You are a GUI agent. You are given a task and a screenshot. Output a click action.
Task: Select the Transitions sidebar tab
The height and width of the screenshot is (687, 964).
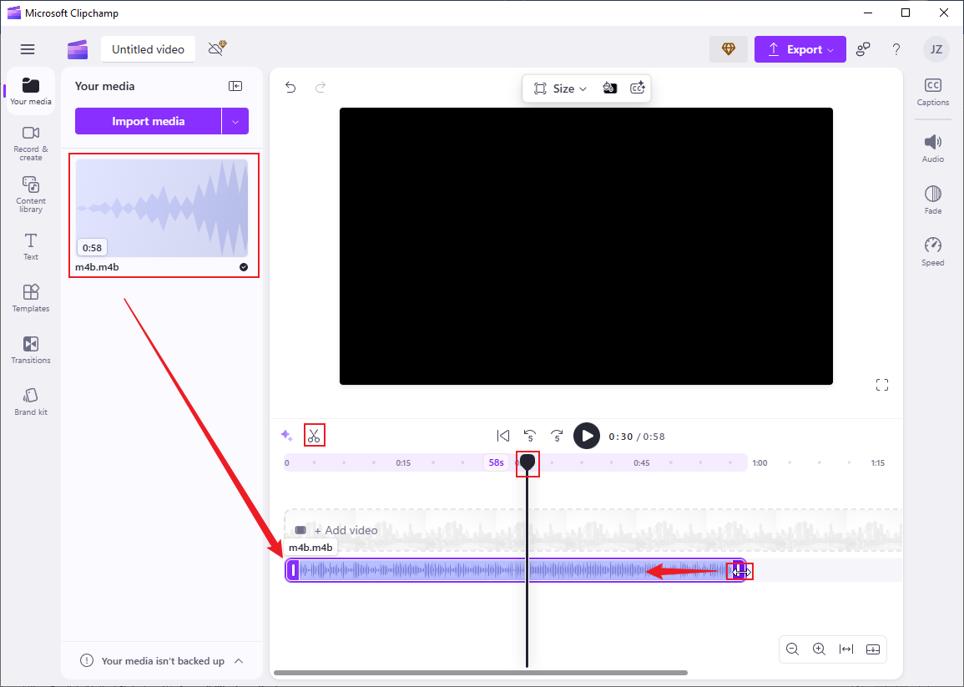[x=31, y=350]
